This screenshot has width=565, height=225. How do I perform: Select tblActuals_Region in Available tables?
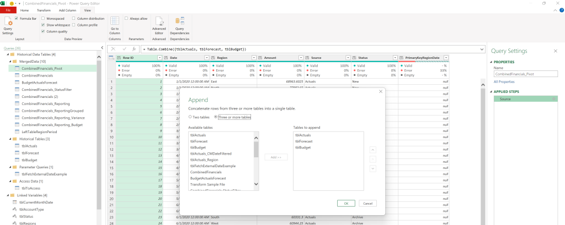204,160
